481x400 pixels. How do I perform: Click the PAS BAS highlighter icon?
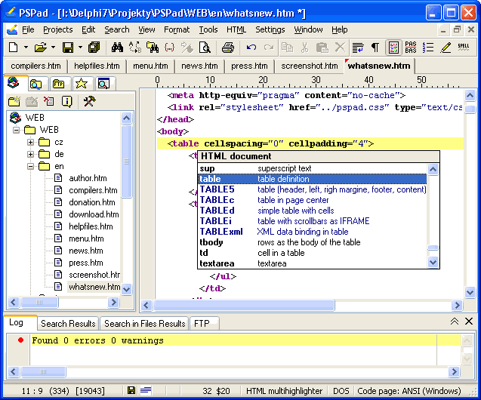pos(411,48)
